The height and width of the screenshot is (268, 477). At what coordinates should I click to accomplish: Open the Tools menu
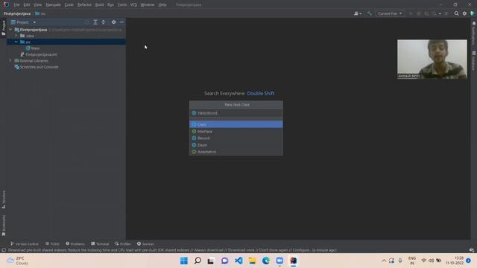click(x=122, y=5)
